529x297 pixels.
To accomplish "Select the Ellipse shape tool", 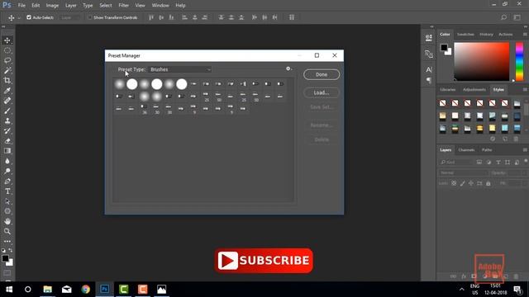I will [x=7, y=211].
